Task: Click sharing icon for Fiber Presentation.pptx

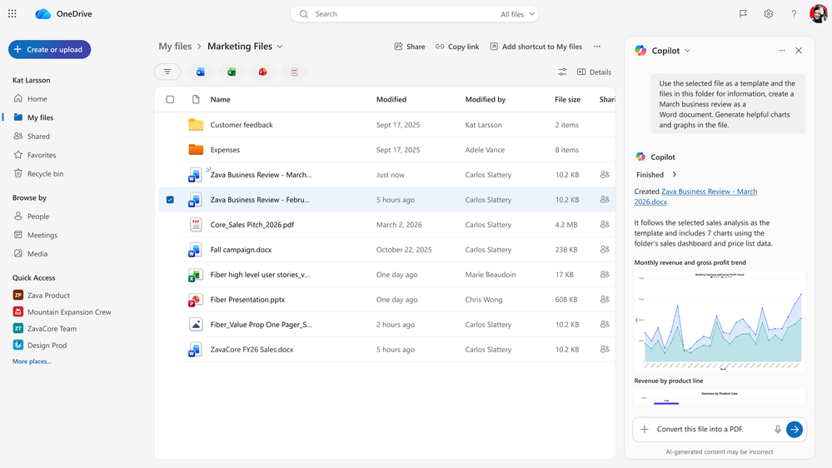Action: point(605,299)
